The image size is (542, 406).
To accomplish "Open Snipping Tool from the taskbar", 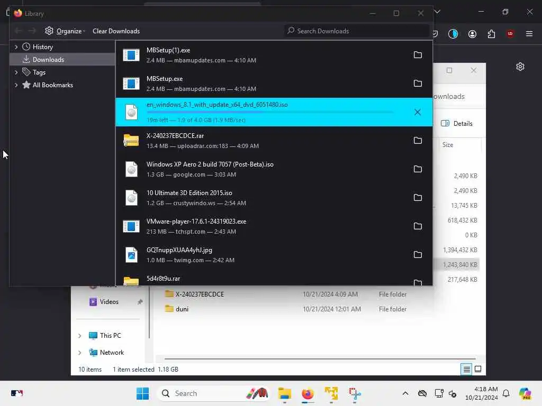I will click(355, 393).
